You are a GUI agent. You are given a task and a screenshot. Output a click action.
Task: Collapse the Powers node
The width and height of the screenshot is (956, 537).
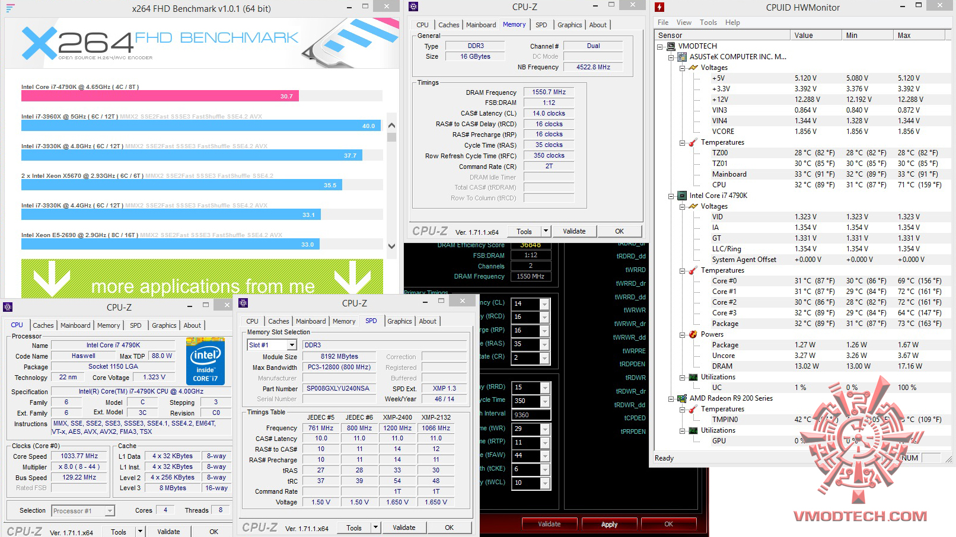click(x=683, y=334)
